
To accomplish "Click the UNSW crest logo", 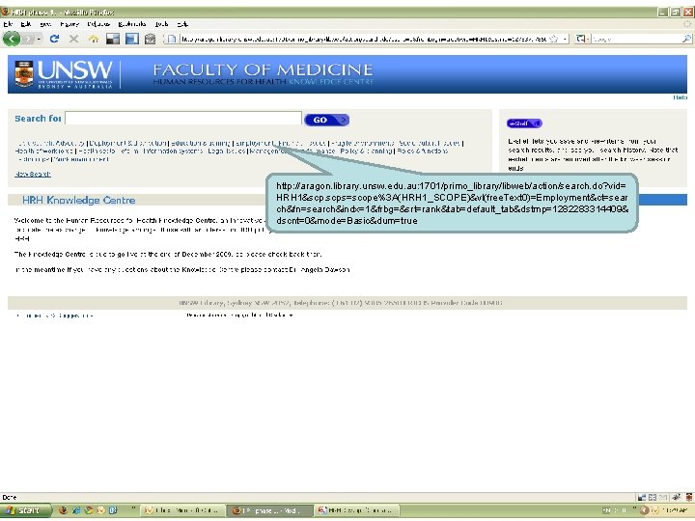I will 23,73.
